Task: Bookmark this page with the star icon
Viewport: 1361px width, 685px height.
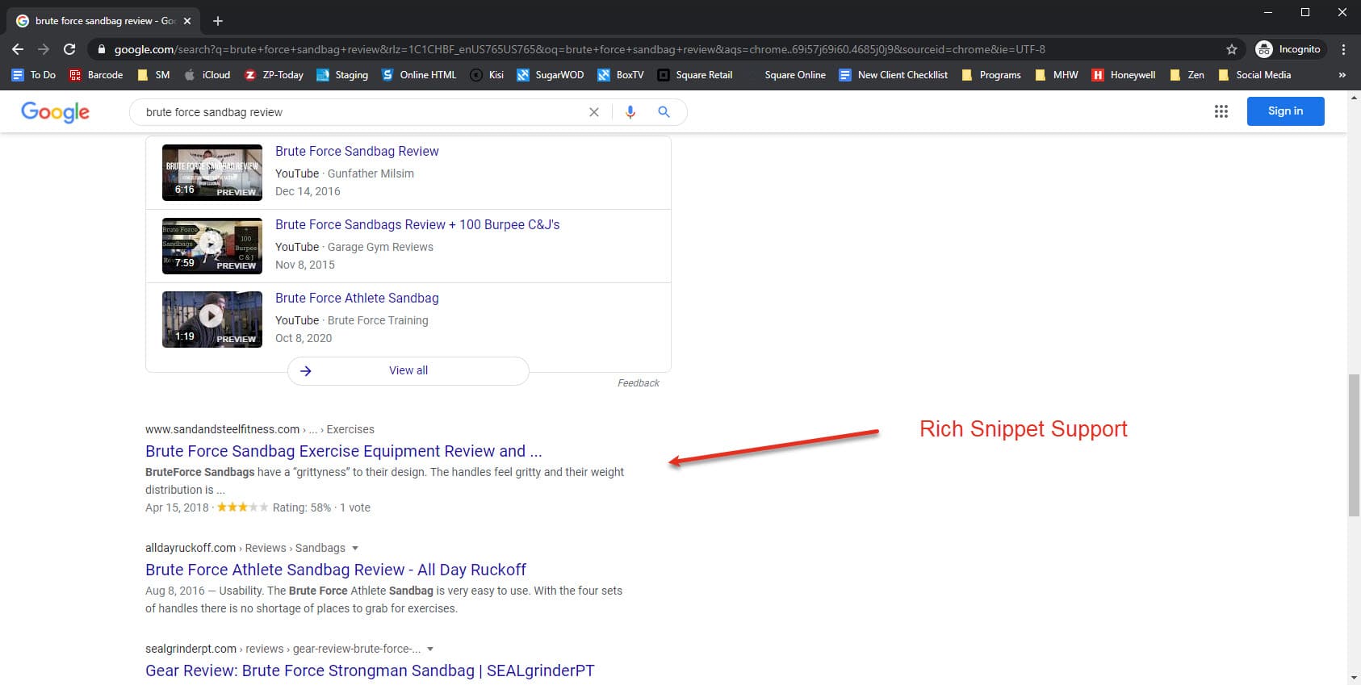Action: [1232, 49]
